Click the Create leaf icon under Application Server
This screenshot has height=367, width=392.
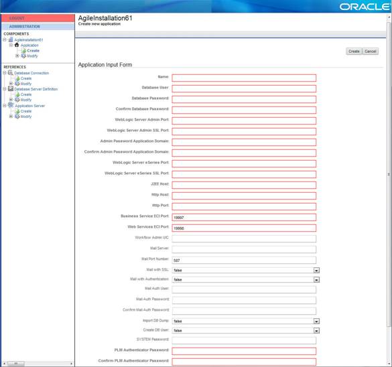pyautogui.click(x=17, y=111)
